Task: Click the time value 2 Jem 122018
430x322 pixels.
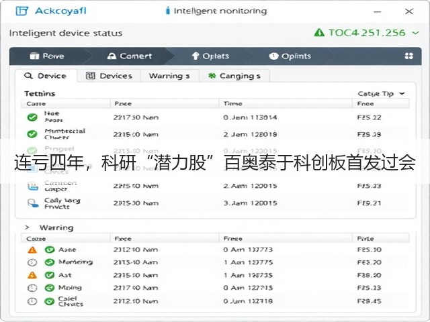Action: pyautogui.click(x=250, y=134)
